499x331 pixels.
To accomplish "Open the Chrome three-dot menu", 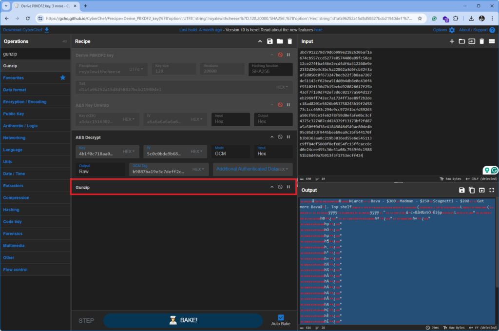I will pyautogui.click(x=492, y=19).
